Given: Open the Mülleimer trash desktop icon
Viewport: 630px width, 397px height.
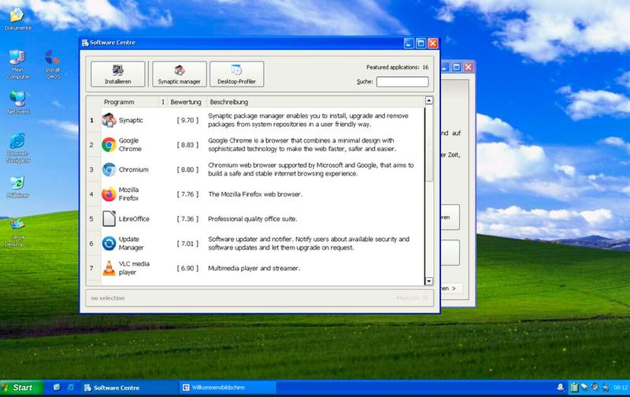Looking at the screenshot, I should [x=17, y=187].
